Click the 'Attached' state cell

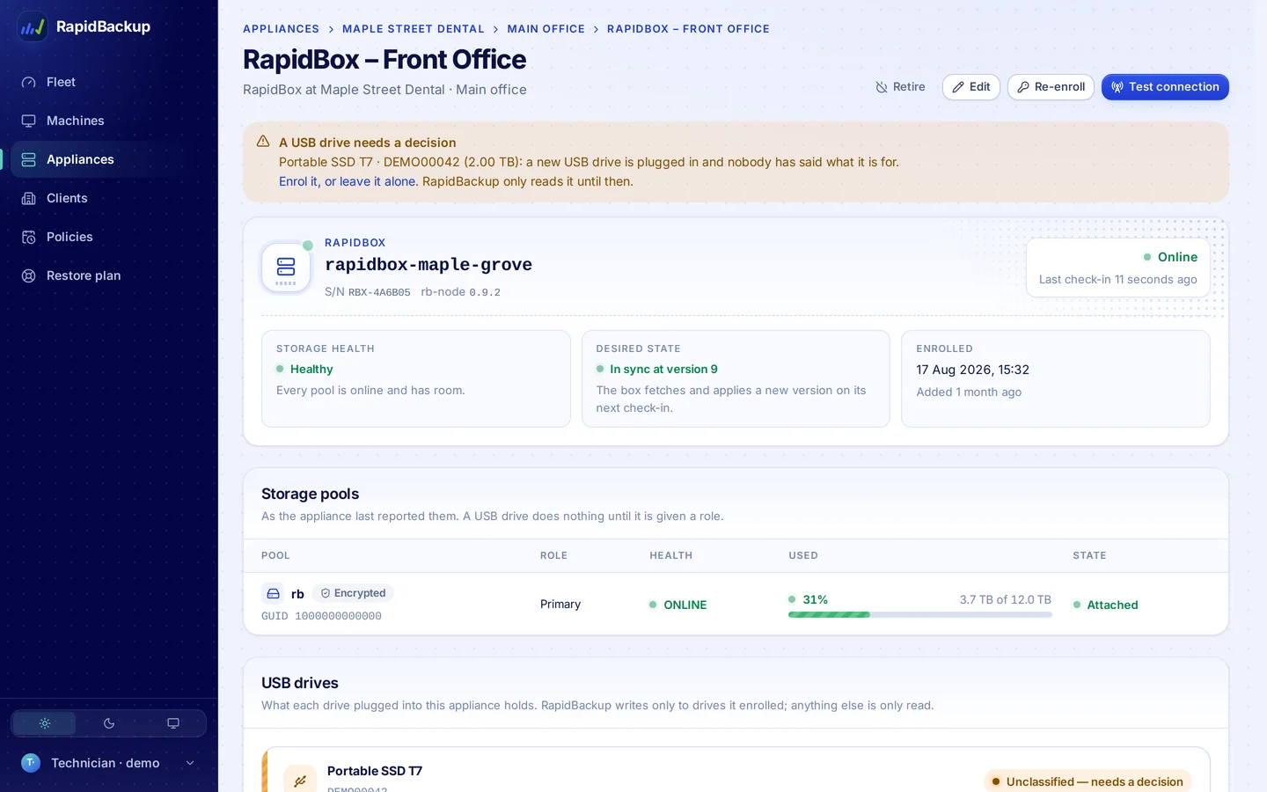1105,605
